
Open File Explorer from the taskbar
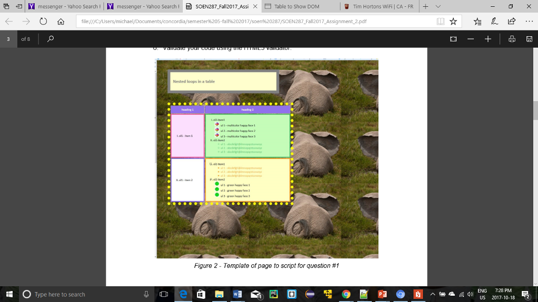pos(219,294)
